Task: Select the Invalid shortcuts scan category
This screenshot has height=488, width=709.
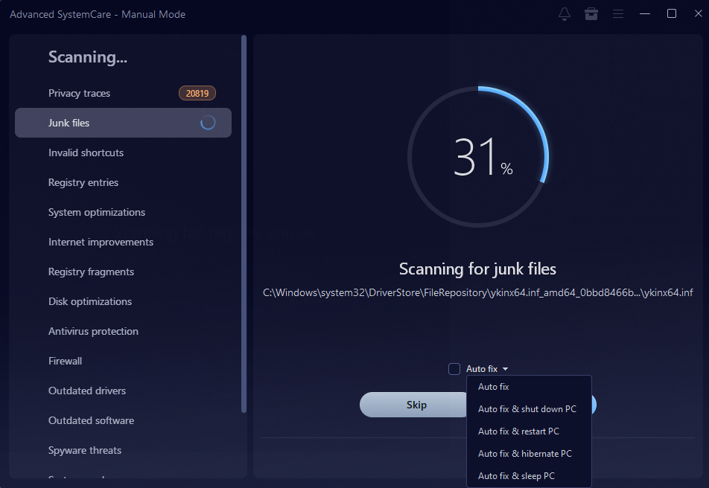Action: coord(86,152)
